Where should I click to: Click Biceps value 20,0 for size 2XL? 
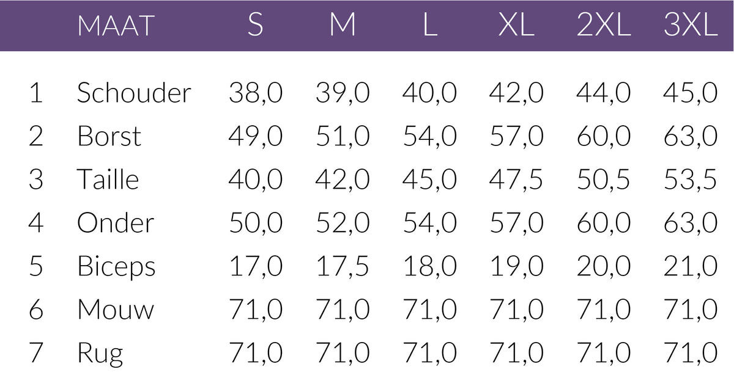point(603,266)
